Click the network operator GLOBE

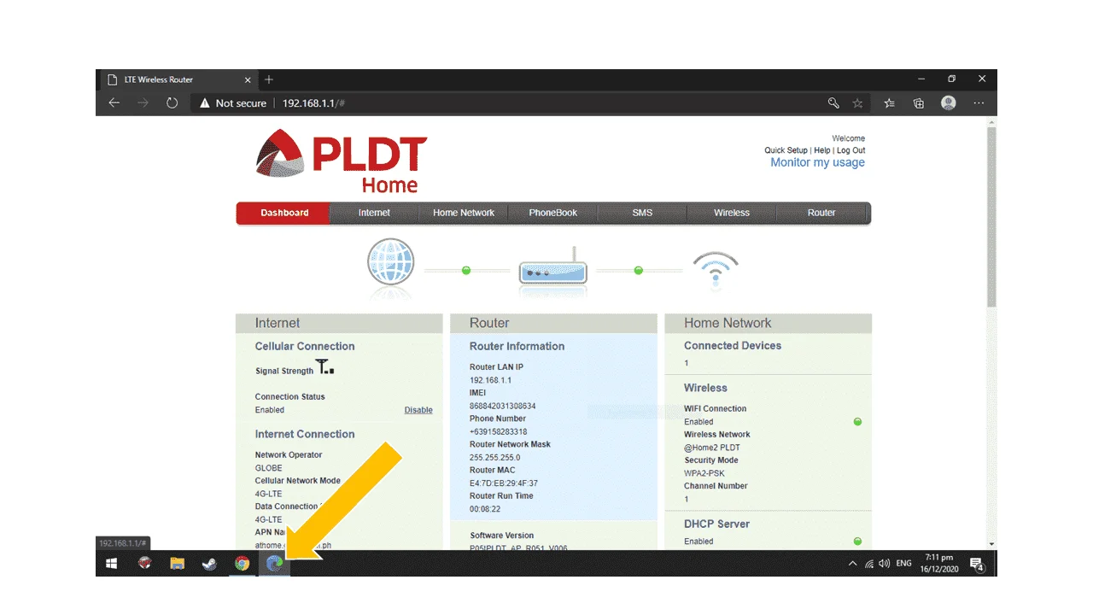click(x=268, y=468)
